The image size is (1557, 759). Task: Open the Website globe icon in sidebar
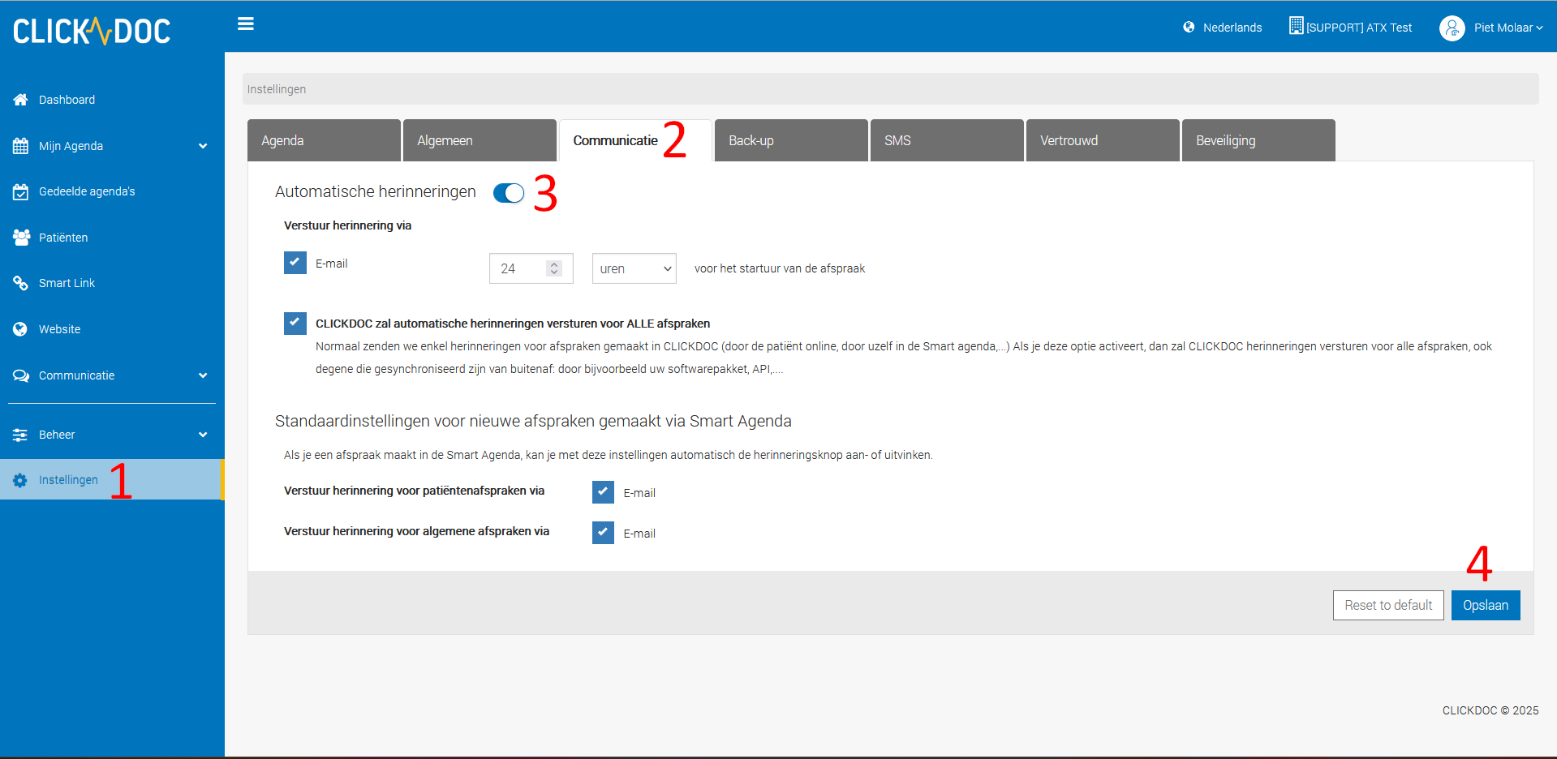[21, 329]
